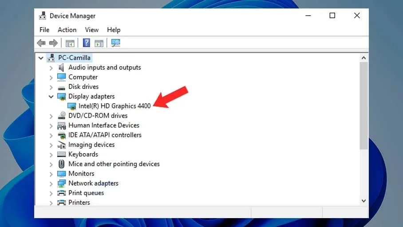Select the PC-Camilla label

tap(74, 58)
